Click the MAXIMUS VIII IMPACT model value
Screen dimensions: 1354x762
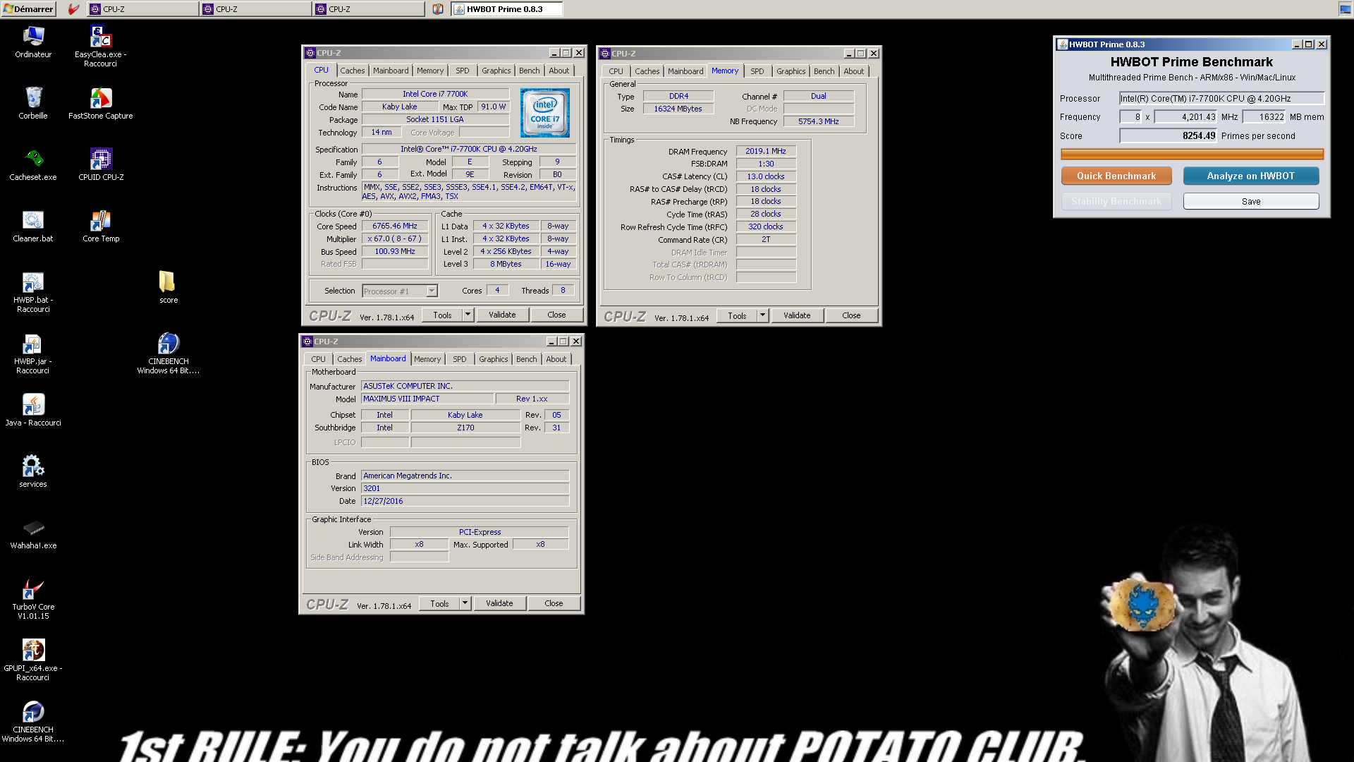427,399
